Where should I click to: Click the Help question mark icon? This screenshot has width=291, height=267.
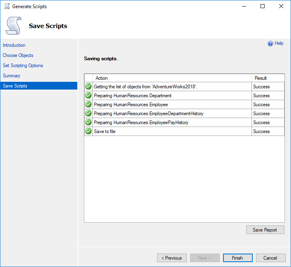(270, 44)
